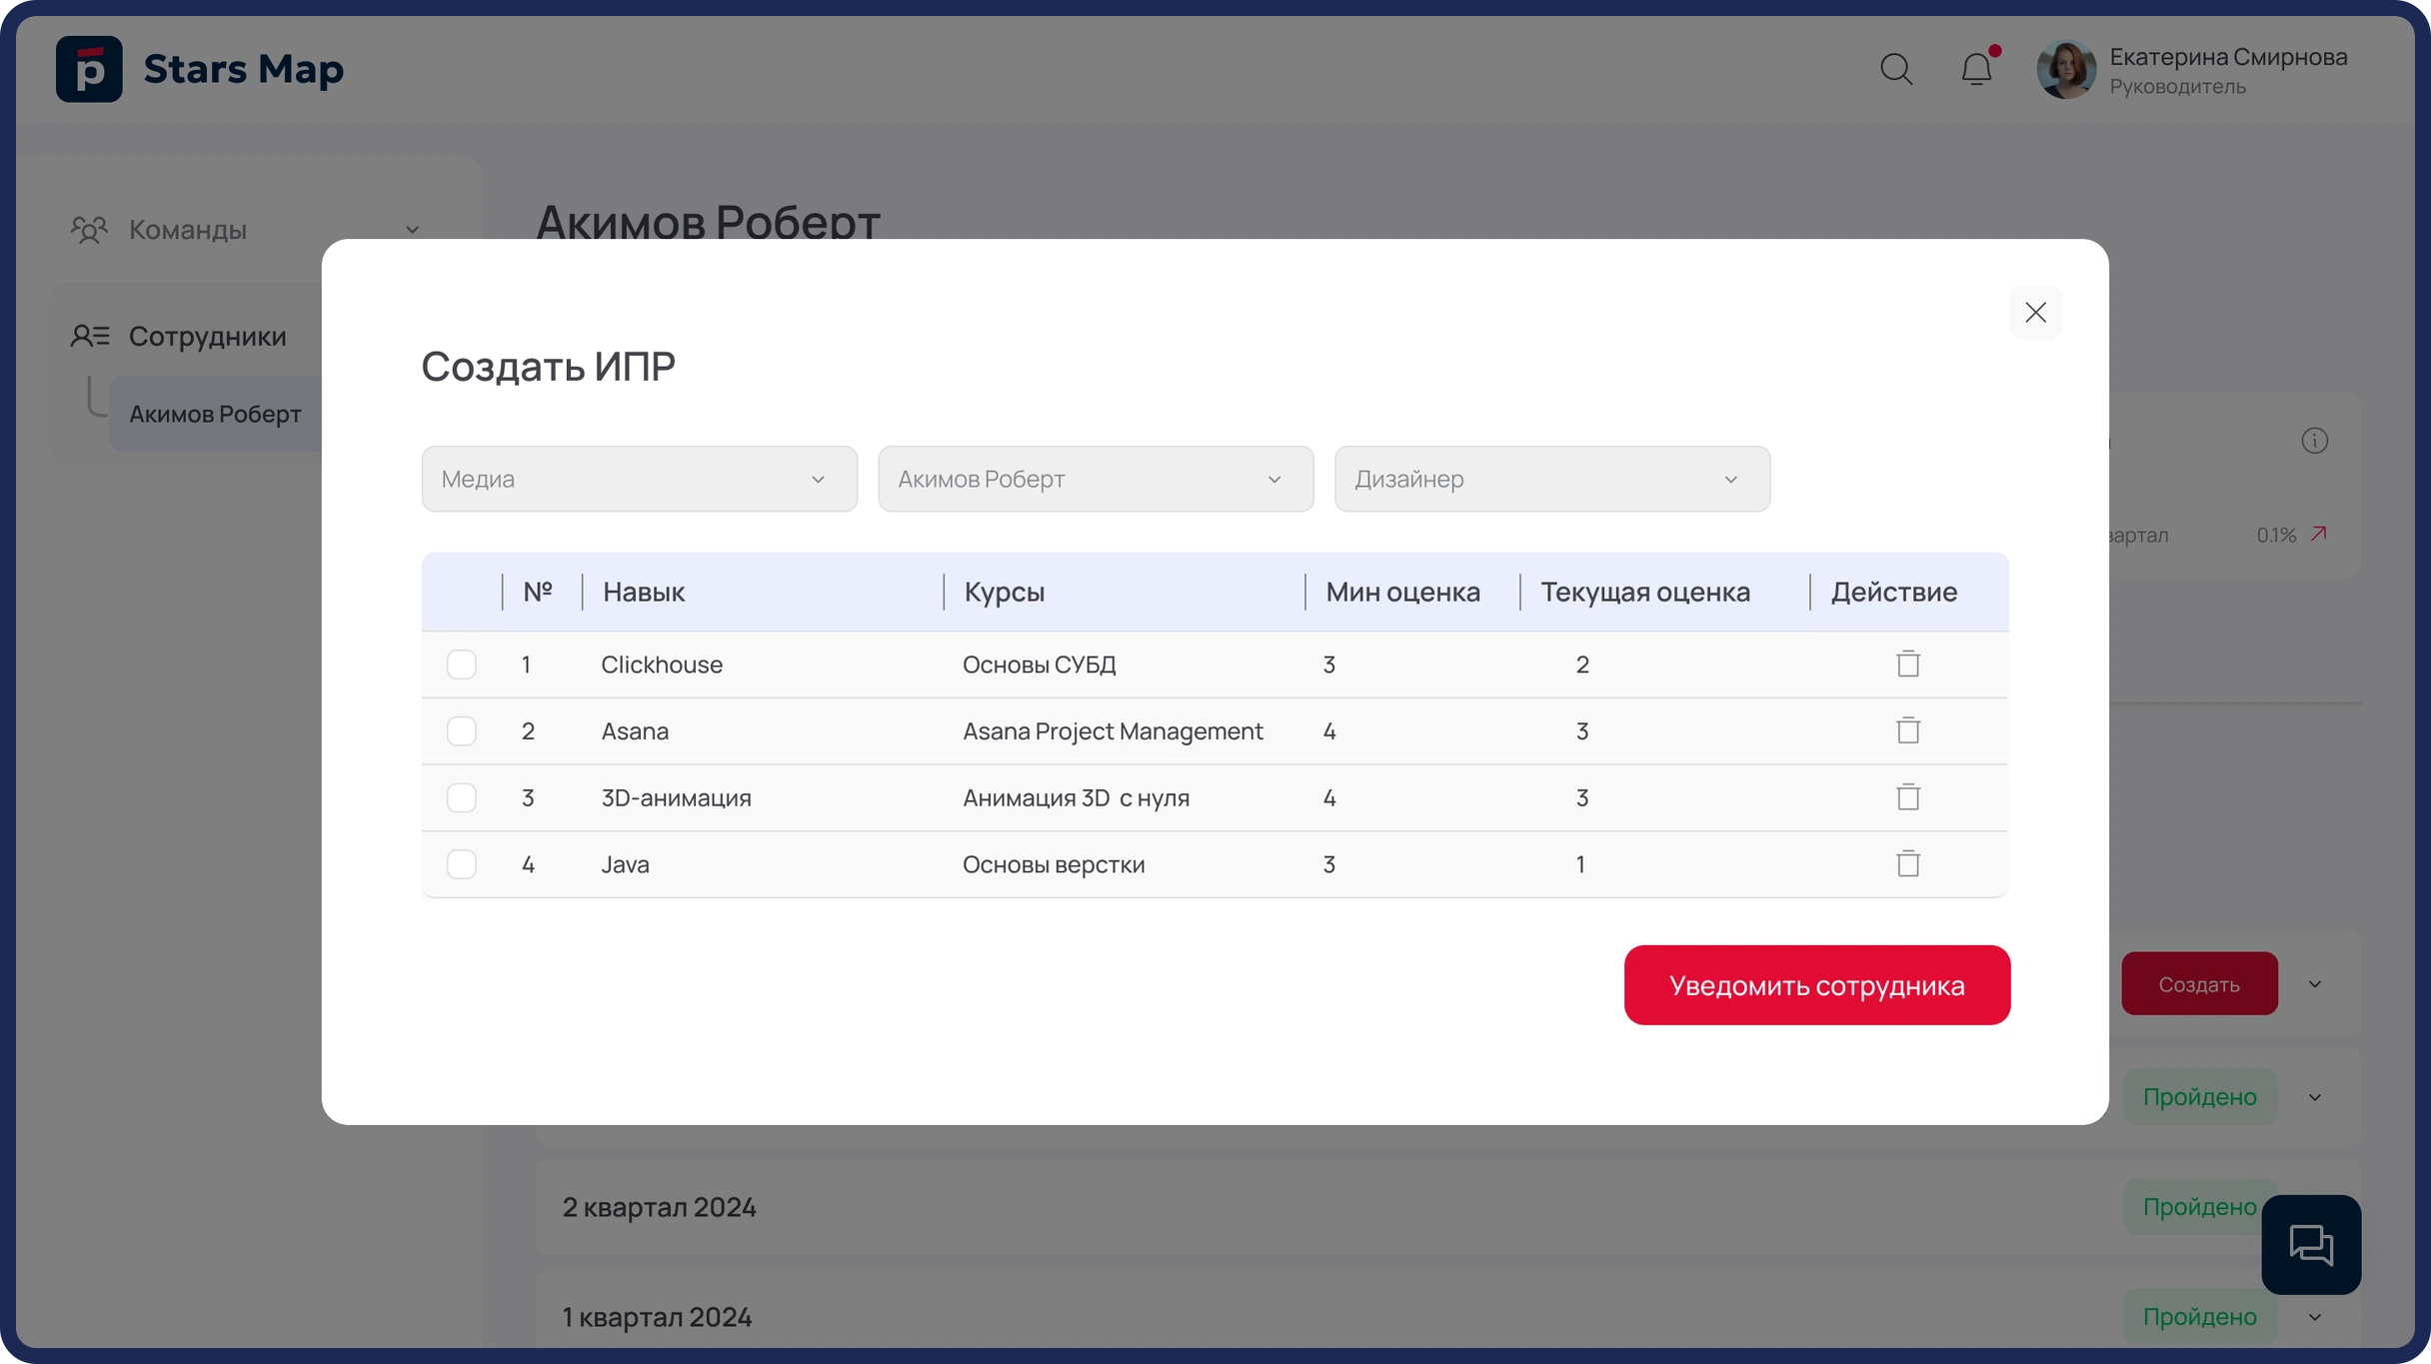
Task: Click course Asana Project Management
Action: (1113, 731)
